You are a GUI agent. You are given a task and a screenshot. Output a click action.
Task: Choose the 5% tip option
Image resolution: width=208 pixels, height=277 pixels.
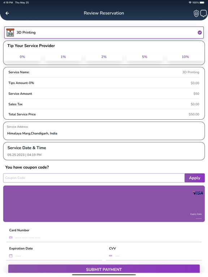(x=144, y=57)
